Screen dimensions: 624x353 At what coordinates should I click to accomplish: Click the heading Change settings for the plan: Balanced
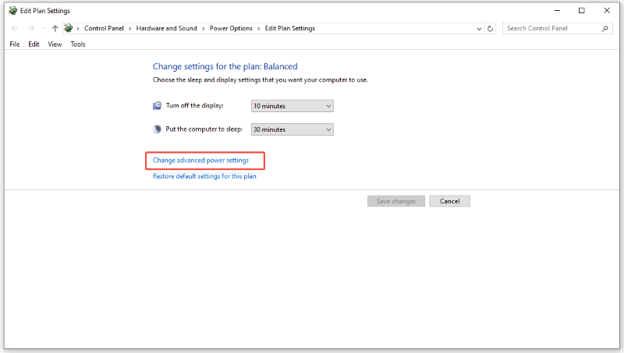click(225, 66)
